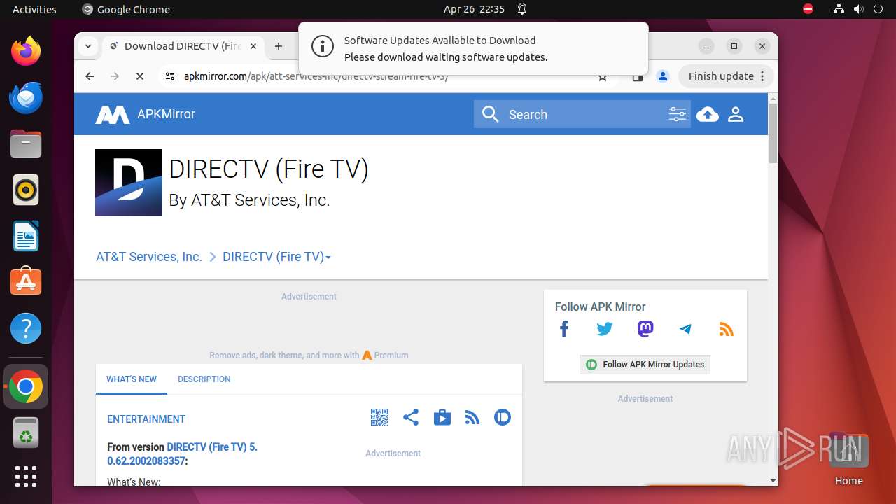
Task: Click the Chrome side panel icon
Action: coord(637,77)
